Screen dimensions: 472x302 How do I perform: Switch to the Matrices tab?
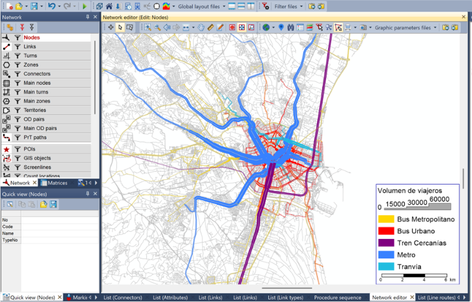(57, 183)
